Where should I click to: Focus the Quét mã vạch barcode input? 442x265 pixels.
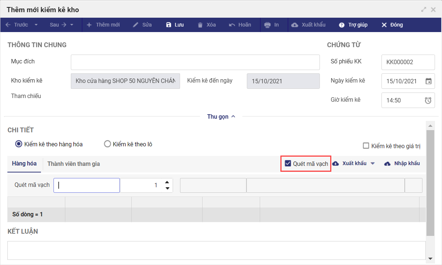pyautogui.click(x=87, y=185)
